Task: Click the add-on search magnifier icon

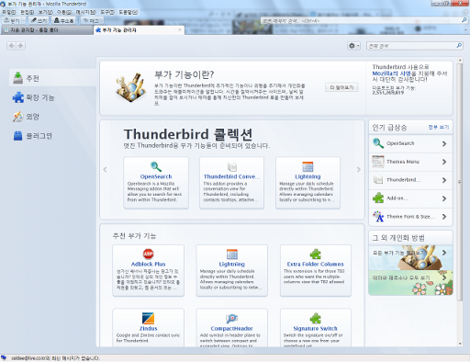Action: coord(459,46)
